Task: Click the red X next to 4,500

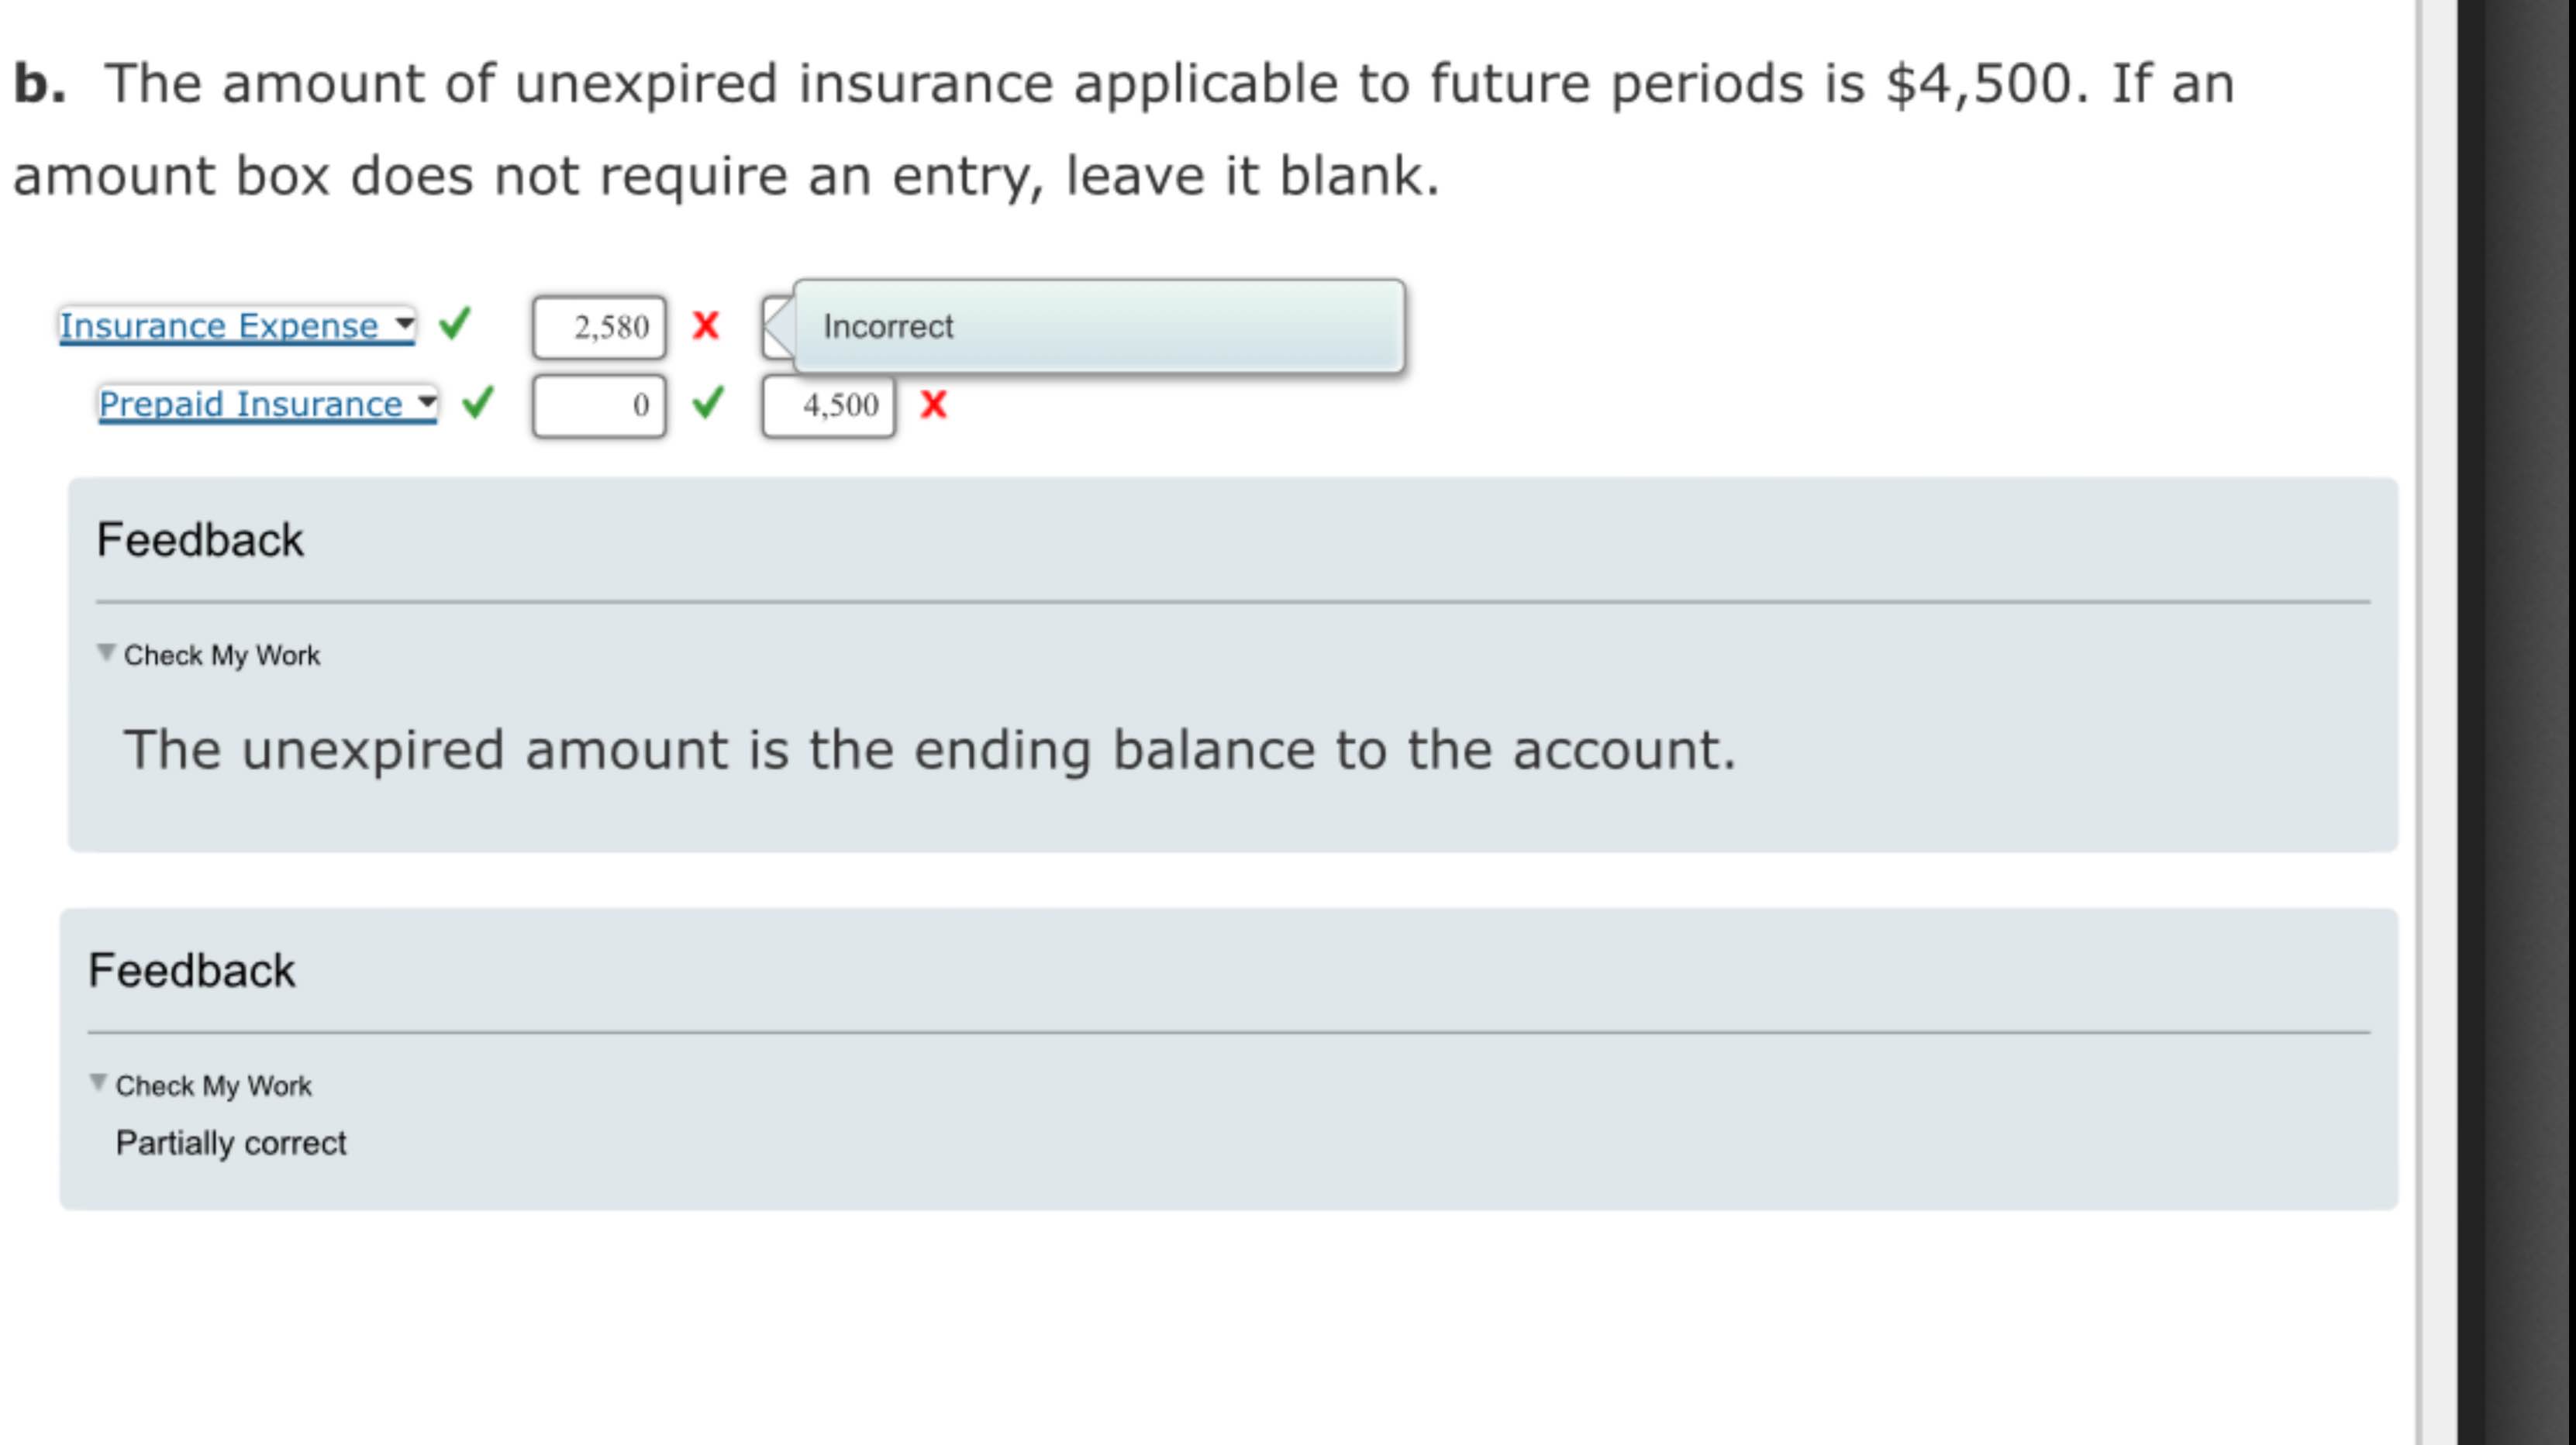Action: [936, 404]
